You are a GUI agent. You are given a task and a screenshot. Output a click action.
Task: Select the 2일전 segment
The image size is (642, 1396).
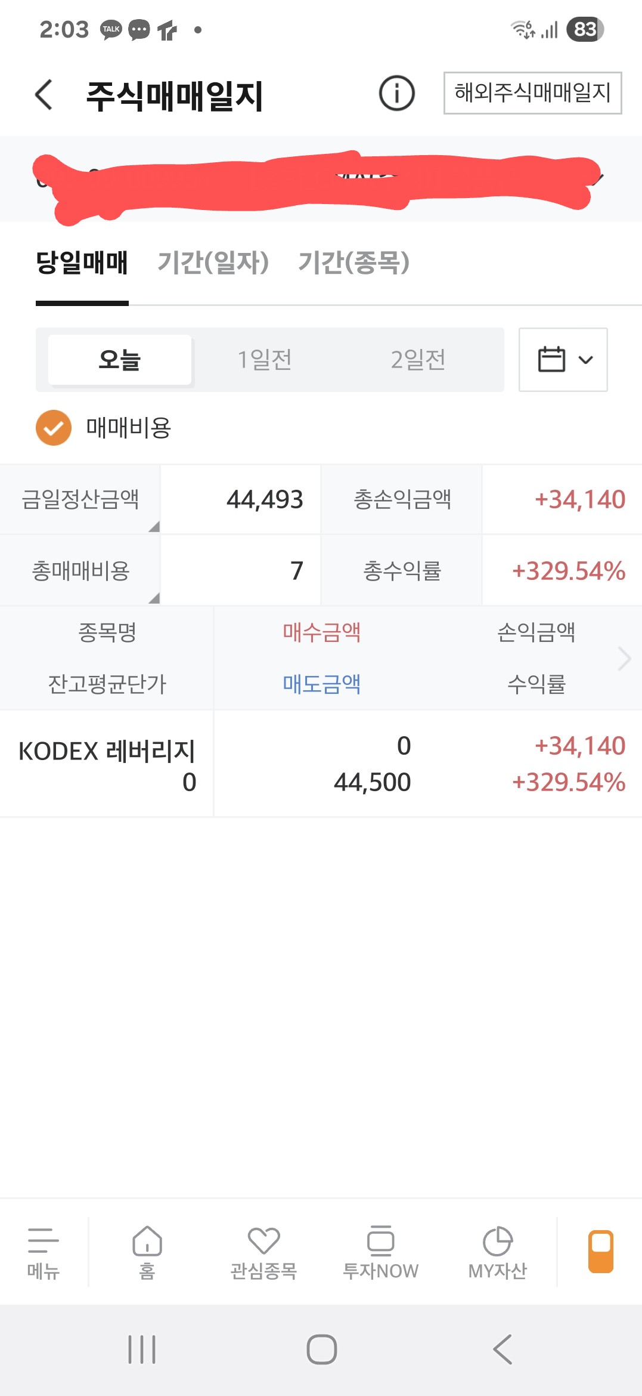[x=418, y=360]
